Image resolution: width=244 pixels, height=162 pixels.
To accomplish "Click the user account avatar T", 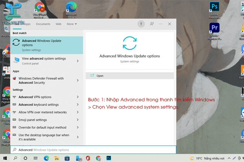I will 141,24.
